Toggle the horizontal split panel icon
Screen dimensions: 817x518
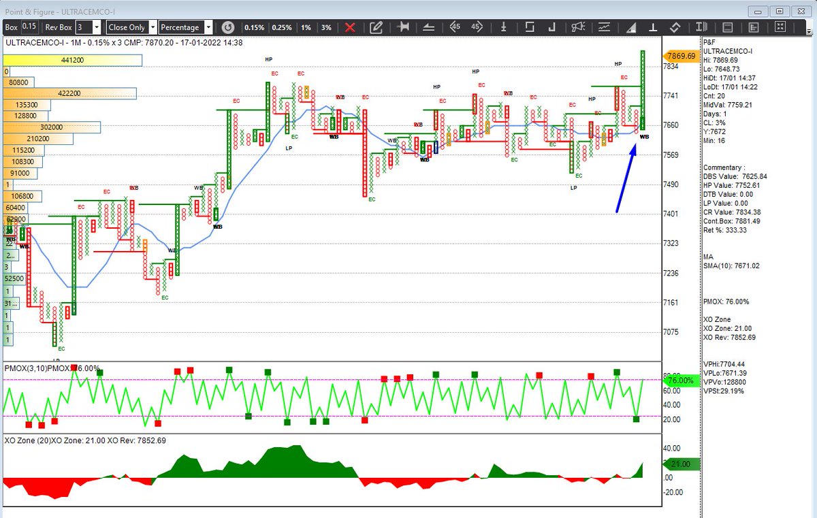727,27
